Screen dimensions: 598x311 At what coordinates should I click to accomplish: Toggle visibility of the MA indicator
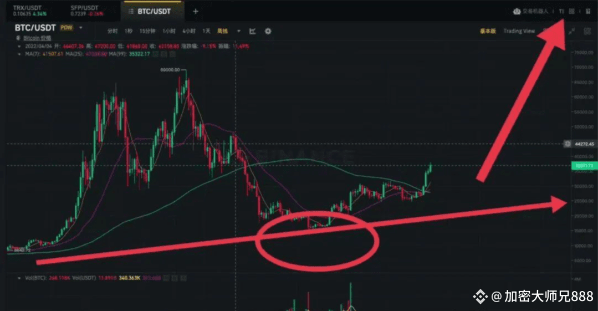[156, 54]
